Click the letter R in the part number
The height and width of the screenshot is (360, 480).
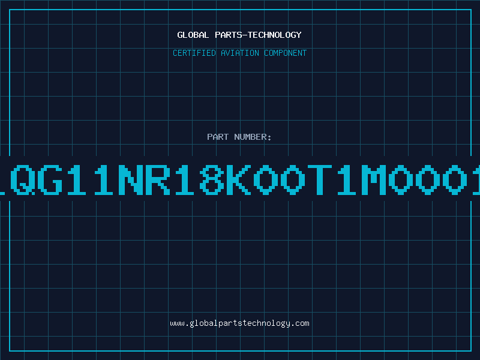[158, 179]
